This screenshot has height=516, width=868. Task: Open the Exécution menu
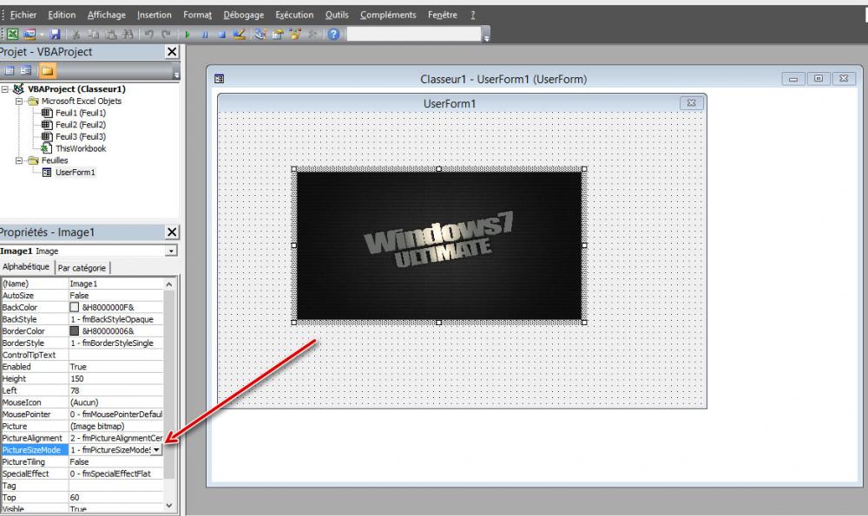[x=294, y=15]
